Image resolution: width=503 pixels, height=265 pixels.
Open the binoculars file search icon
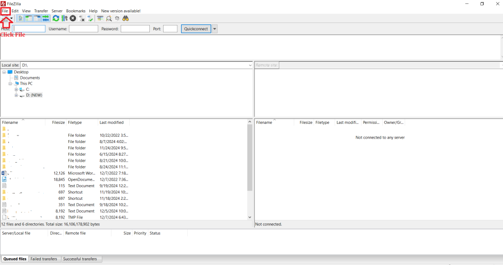tap(125, 19)
